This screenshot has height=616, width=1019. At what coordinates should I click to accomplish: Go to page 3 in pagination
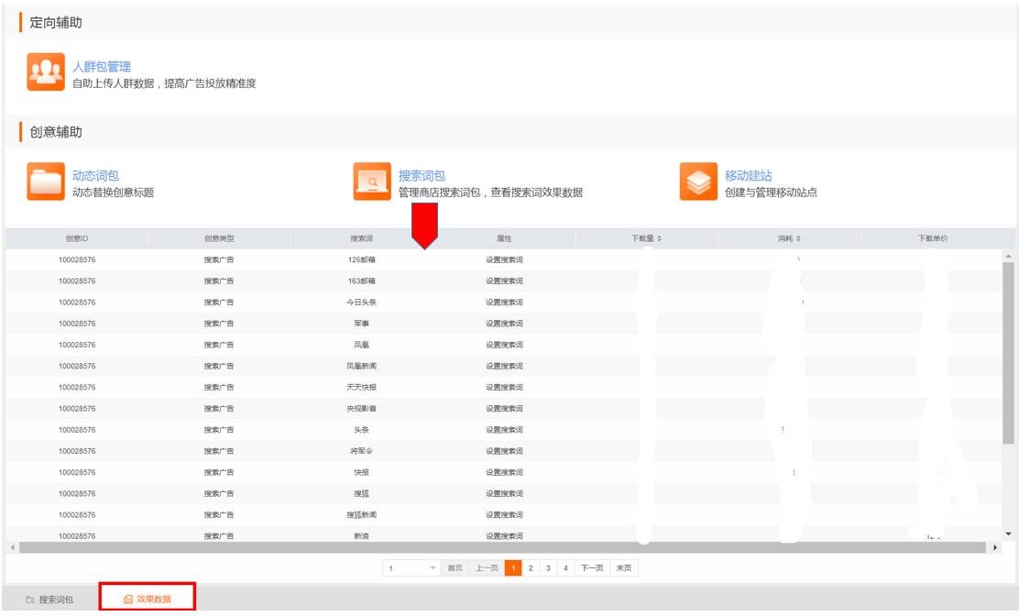point(549,568)
